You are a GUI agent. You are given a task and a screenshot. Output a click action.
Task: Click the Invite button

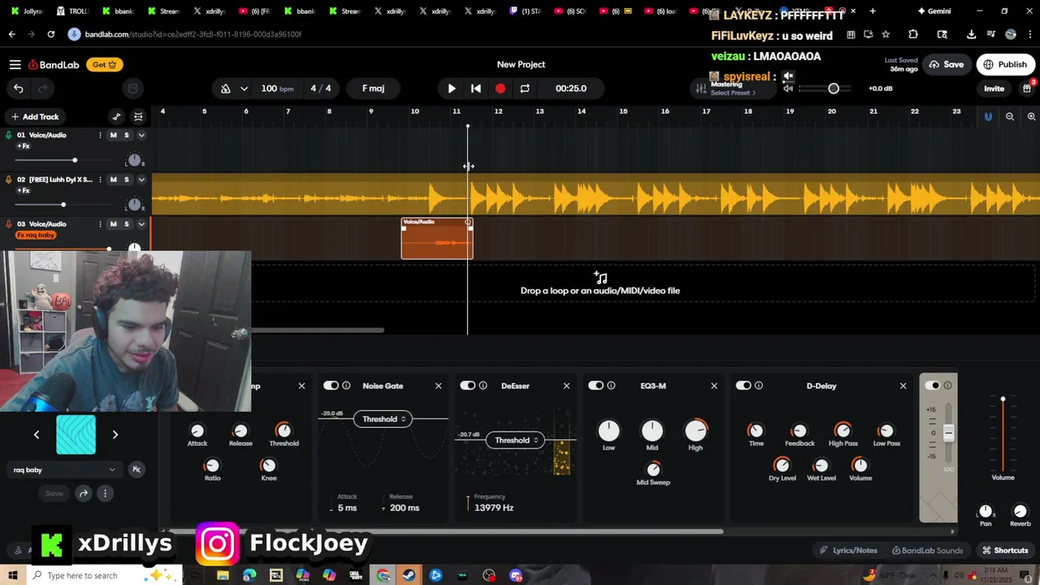point(994,89)
